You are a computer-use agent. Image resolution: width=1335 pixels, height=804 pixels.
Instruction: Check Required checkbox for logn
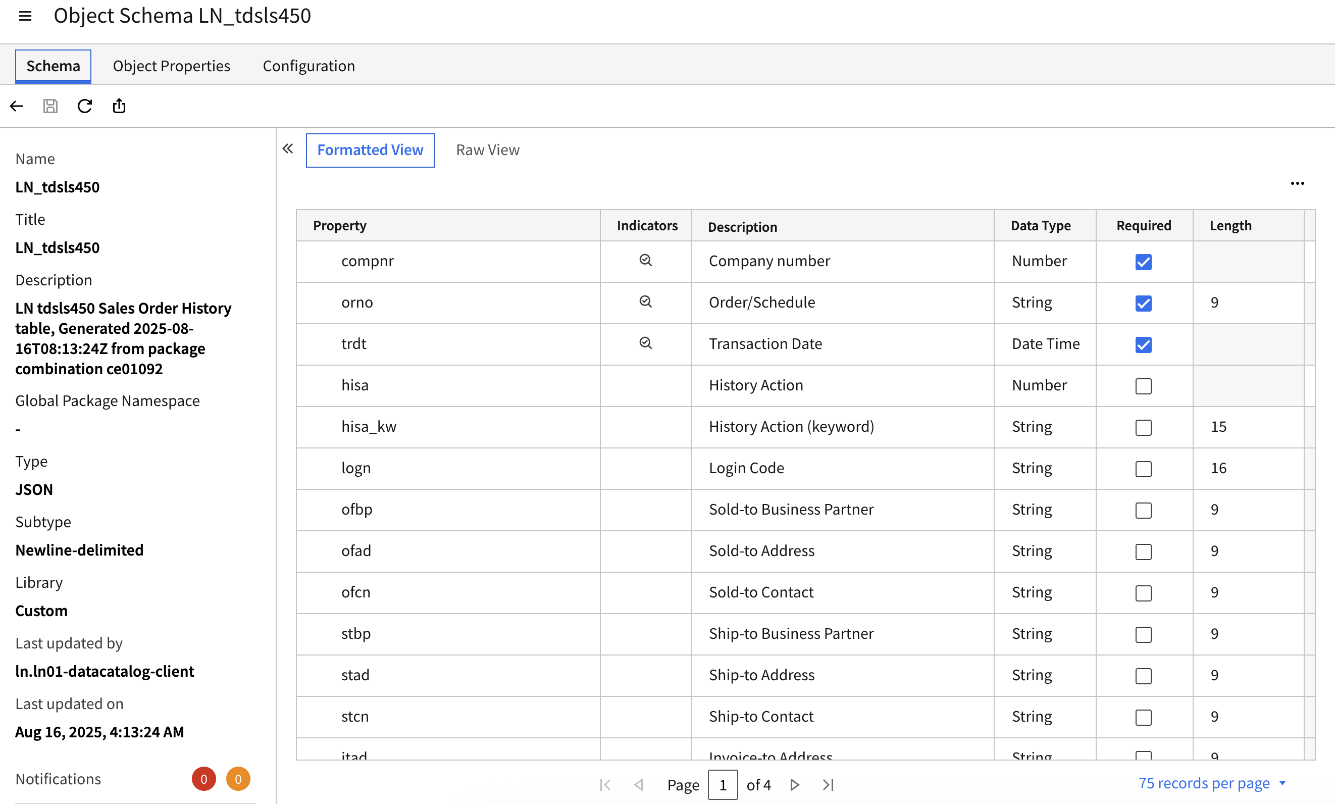1143,469
